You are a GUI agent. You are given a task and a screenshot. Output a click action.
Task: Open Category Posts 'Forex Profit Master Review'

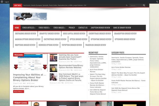coord(128,82)
